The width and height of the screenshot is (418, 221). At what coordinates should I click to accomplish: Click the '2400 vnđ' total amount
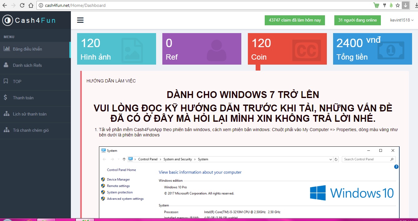[359, 42]
